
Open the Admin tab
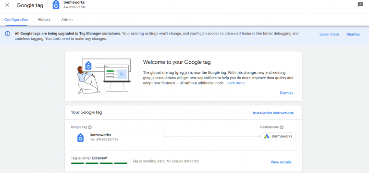[67, 20]
